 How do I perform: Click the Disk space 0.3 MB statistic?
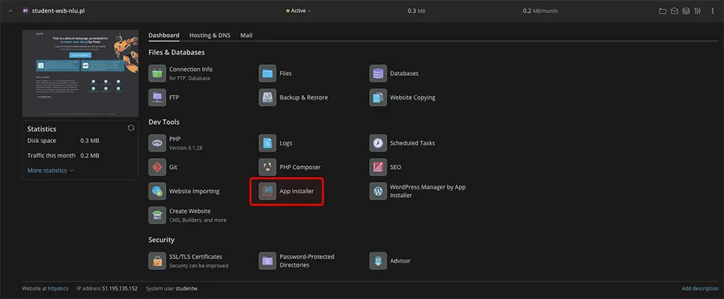tap(63, 141)
